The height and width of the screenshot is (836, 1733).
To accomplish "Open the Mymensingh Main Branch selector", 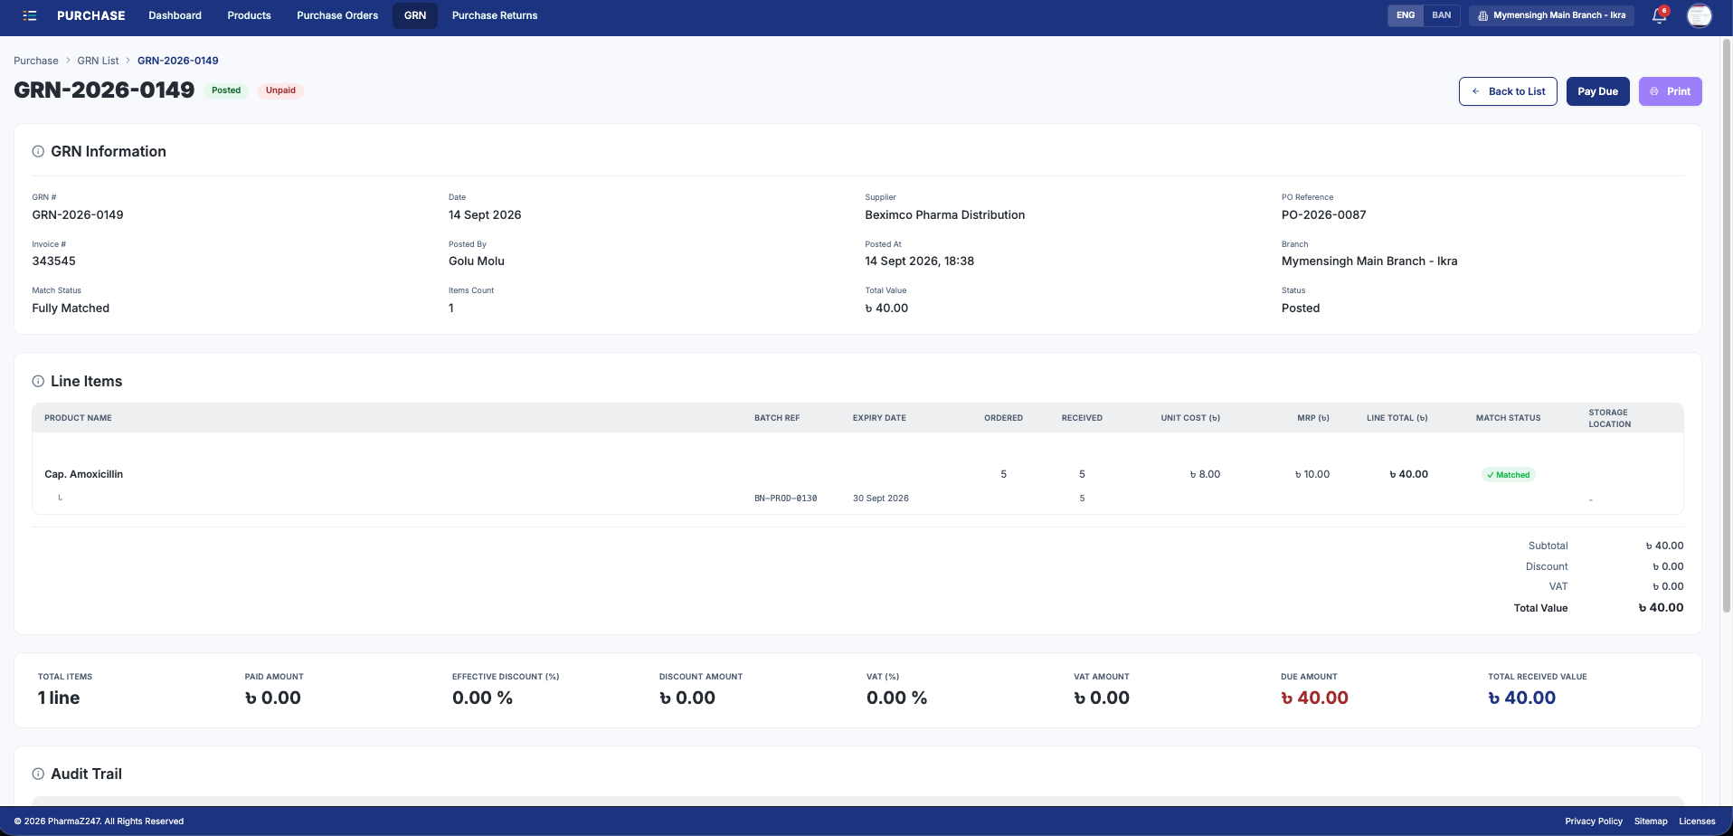I will (x=1552, y=15).
